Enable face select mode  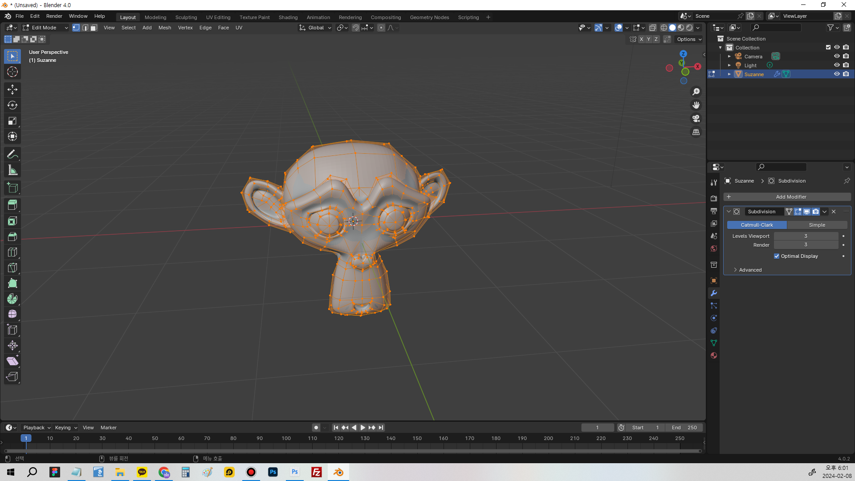pyautogui.click(x=94, y=28)
